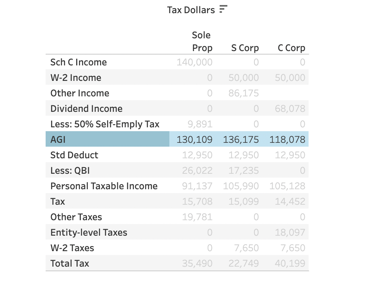Click the W-2 Income row header
The image size is (389, 291).
pos(76,78)
